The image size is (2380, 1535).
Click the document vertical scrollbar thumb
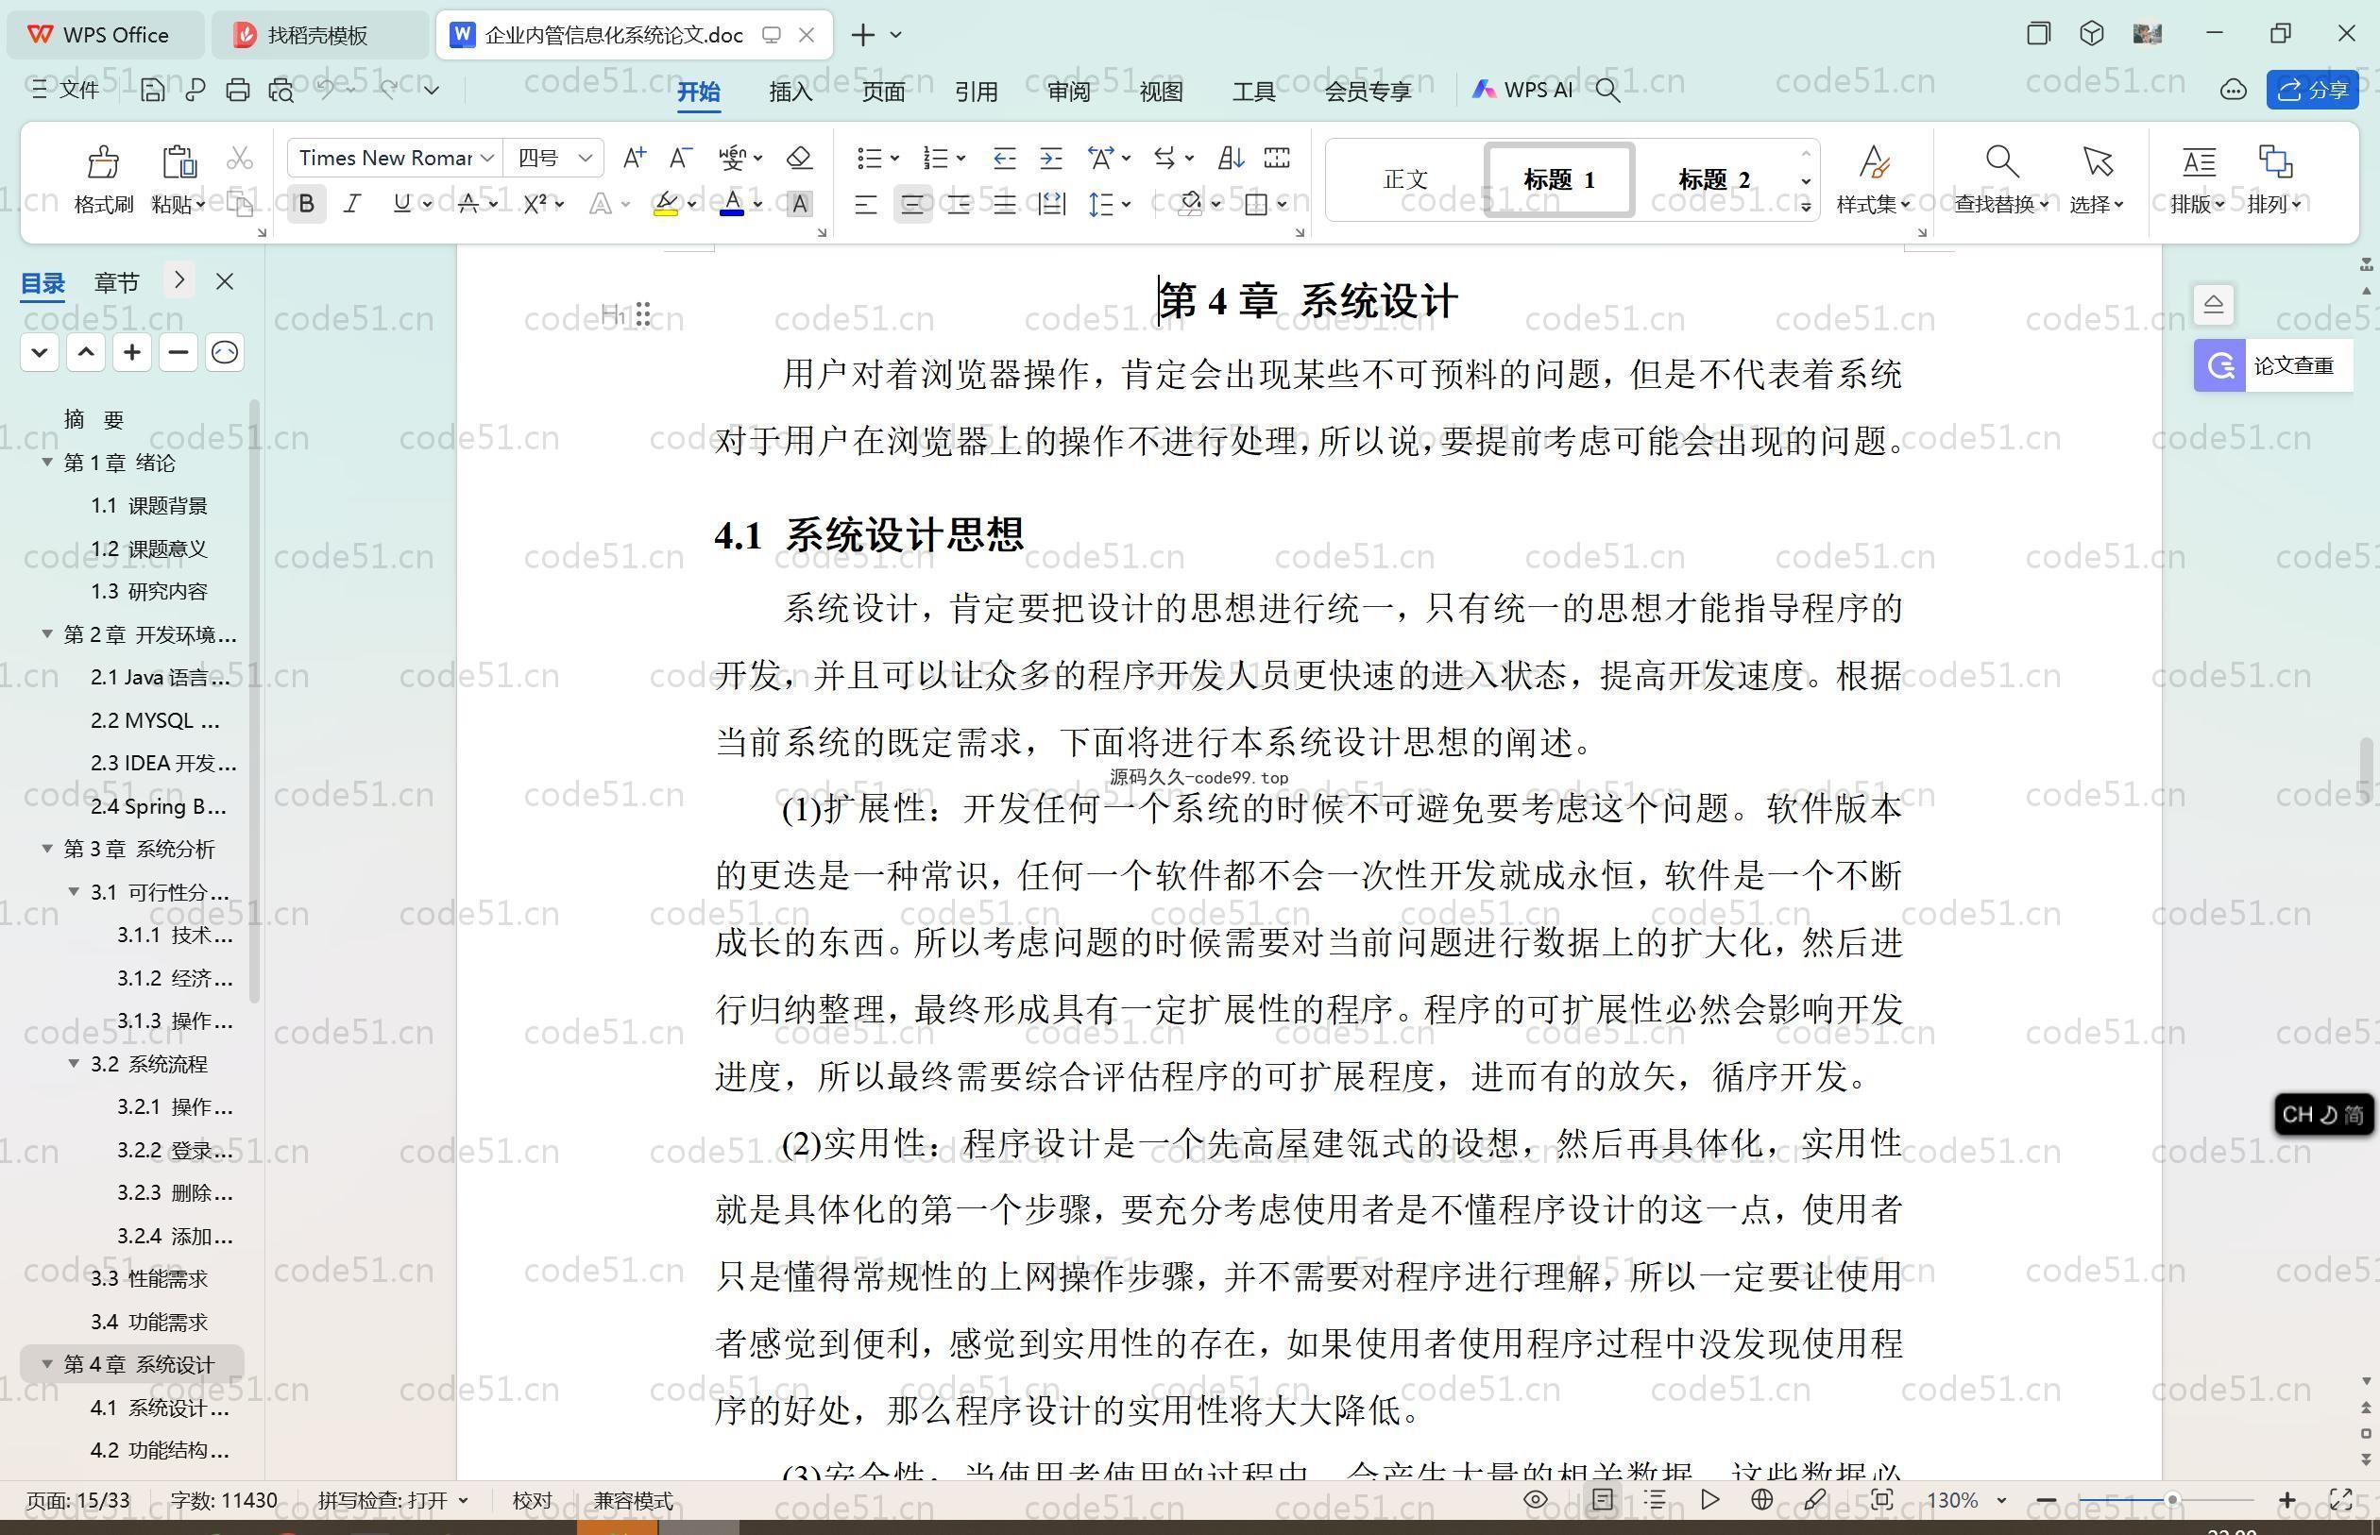pyautogui.click(x=2366, y=768)
